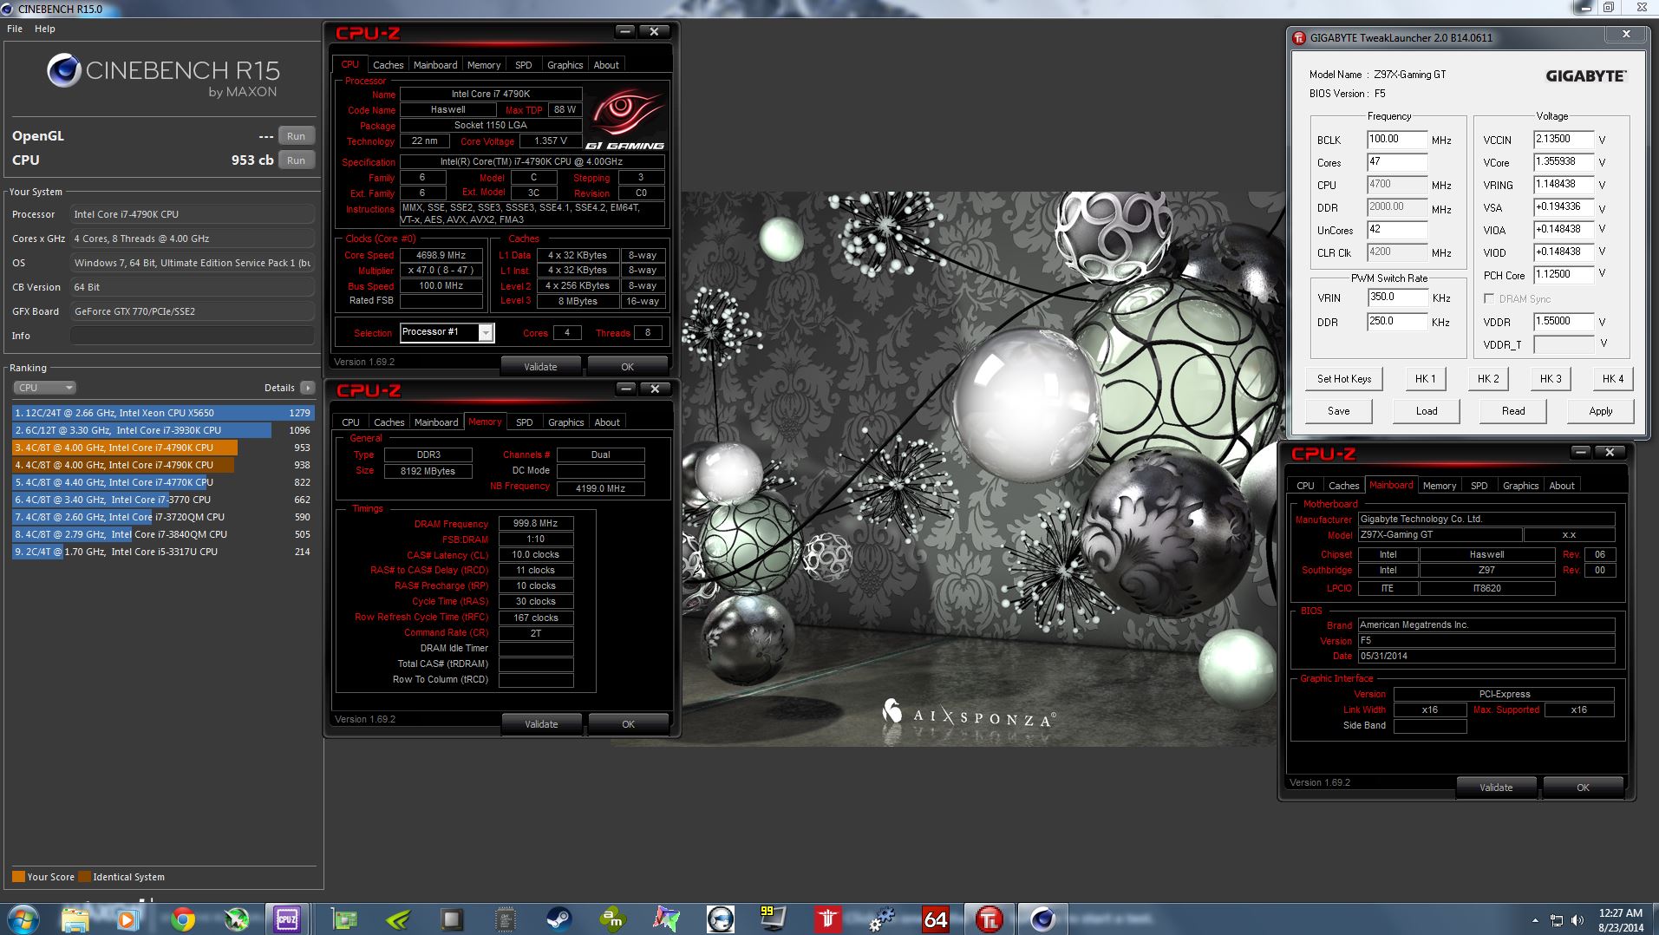Open the grey square chip taskbar icon
This screenshot has width=1659, height=935.
(x=451, y=919)
